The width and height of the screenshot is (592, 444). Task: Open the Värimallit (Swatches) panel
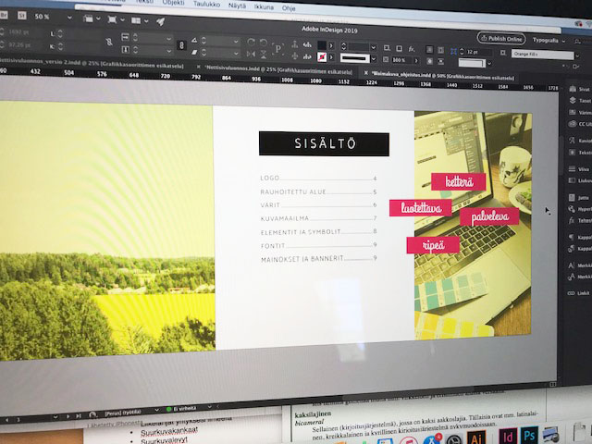tap(580, 112)
